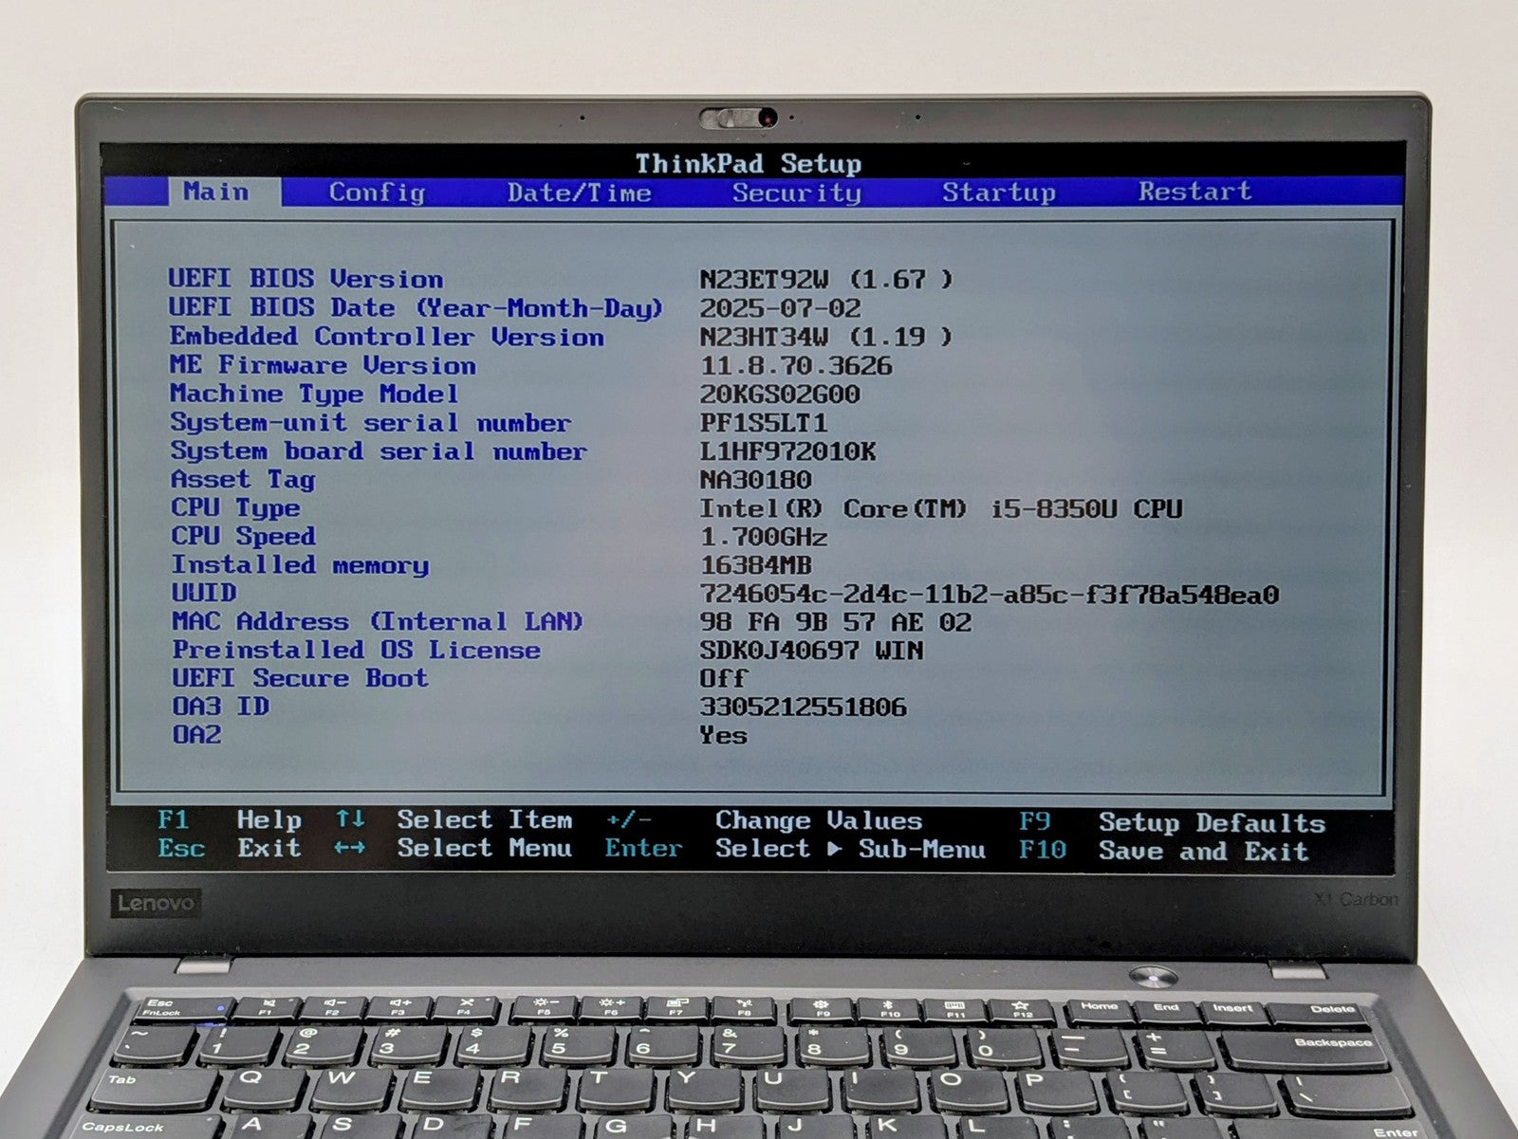Open the Date/Time tab

[x=579, y=193]
